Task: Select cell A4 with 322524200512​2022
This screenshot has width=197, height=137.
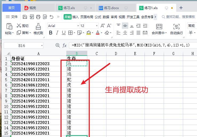Action: (38, 75)
